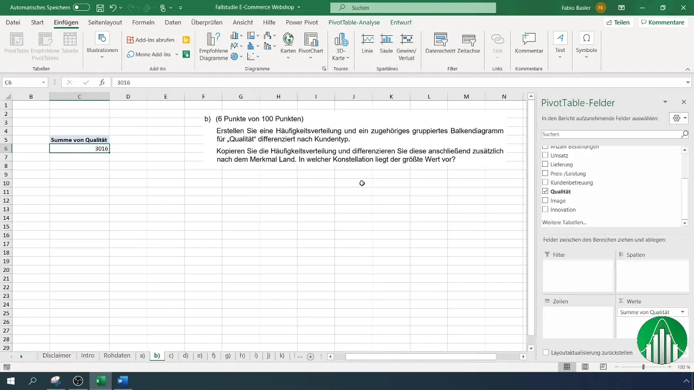Open Summe von Qualität value dropdown
694x390 pixels.
click(x=683, y=312)
